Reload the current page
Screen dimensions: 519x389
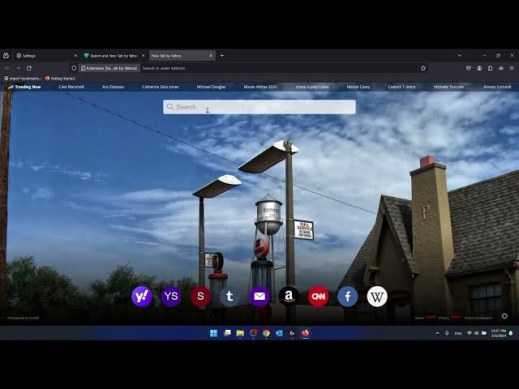[29, 68]
